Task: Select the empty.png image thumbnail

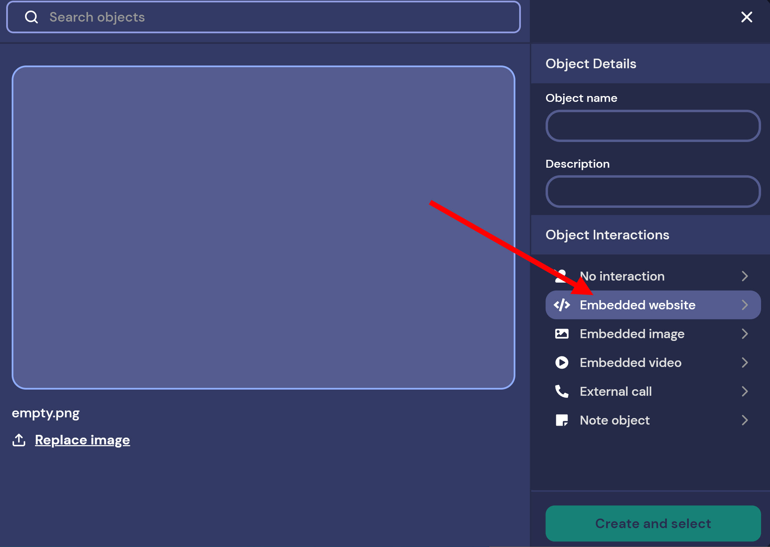Action: pyautogui.click(x=263, y=227)
